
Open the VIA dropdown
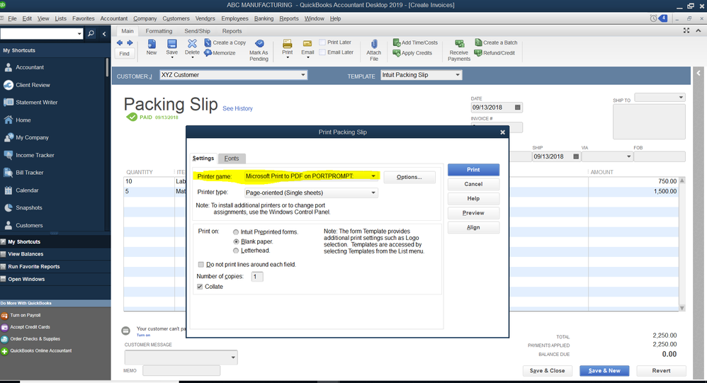pyautogui.click(x=628, y=156)
